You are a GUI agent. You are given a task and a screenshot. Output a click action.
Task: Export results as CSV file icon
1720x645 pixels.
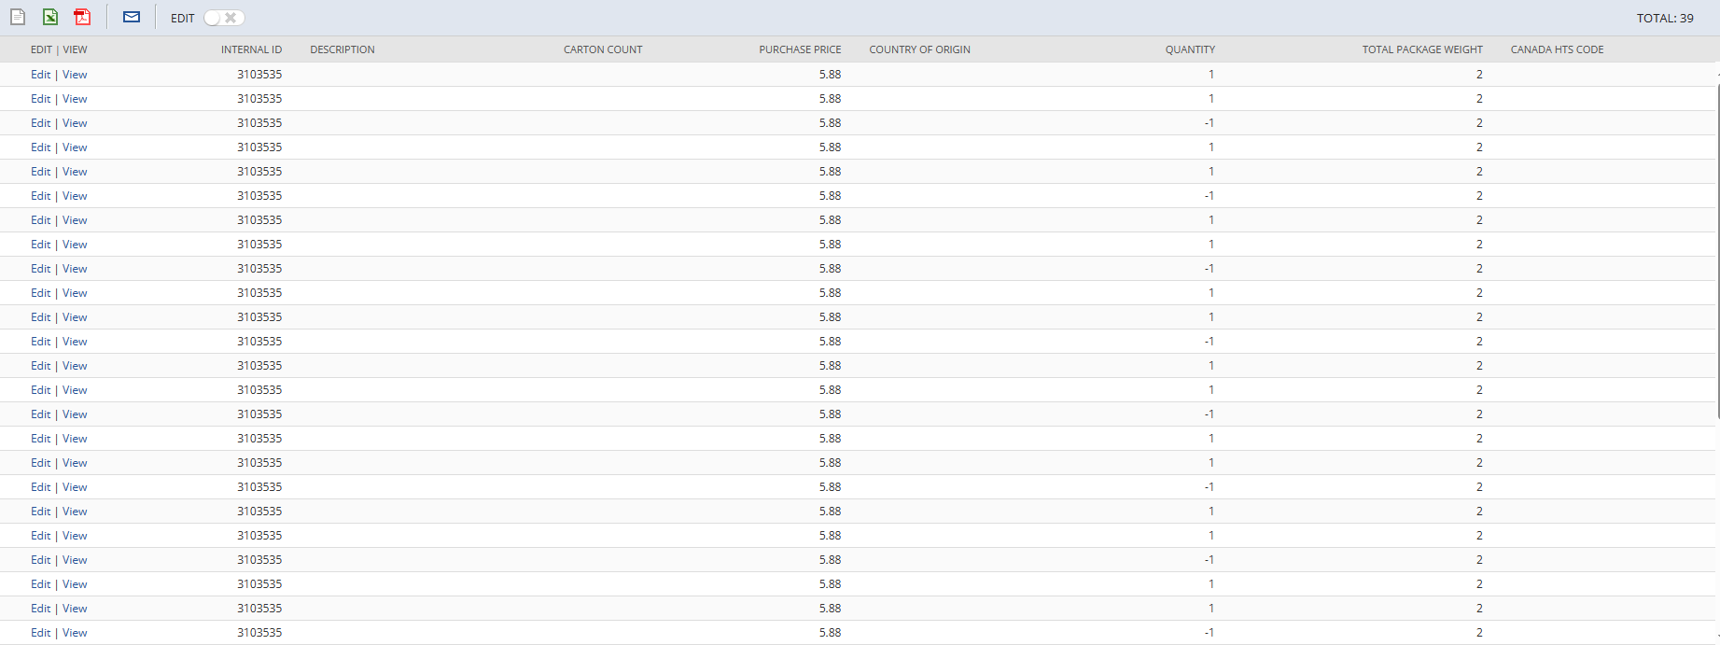click(x=18, y=17)
